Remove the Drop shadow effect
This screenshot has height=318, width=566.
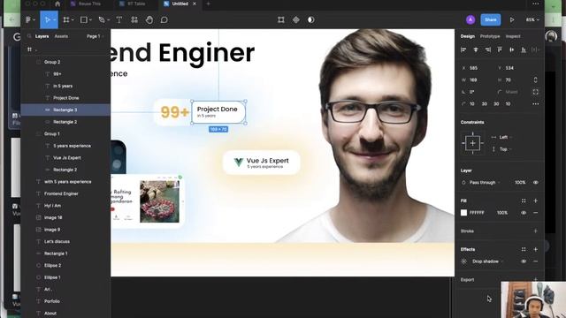tap(535, 261)
